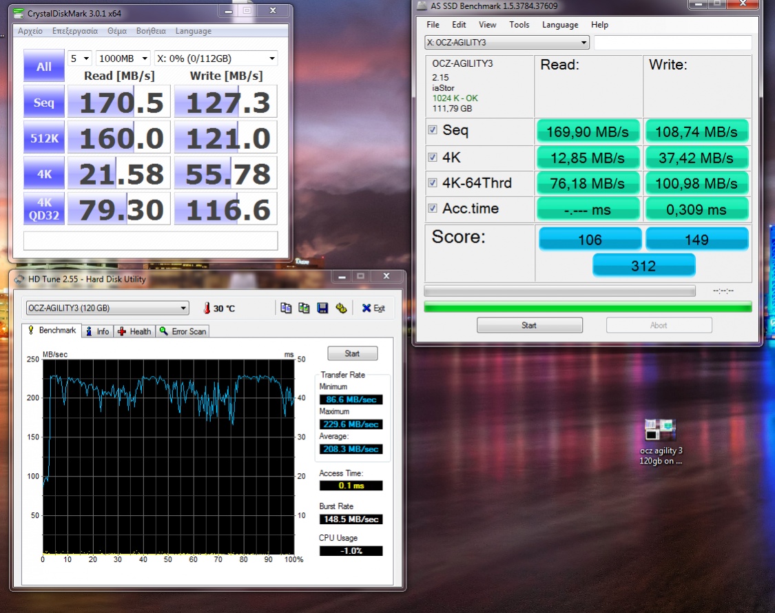This screenshot has height=613, width=775.
Task: Open the OCZ-AGILITY3 (120 GB) dropdown in HD Tune
Action: (107, 308)
